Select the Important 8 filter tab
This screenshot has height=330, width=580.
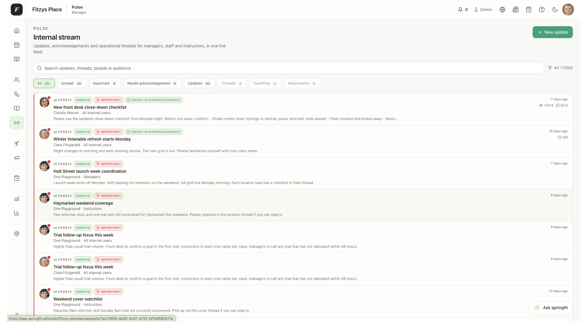105,83
